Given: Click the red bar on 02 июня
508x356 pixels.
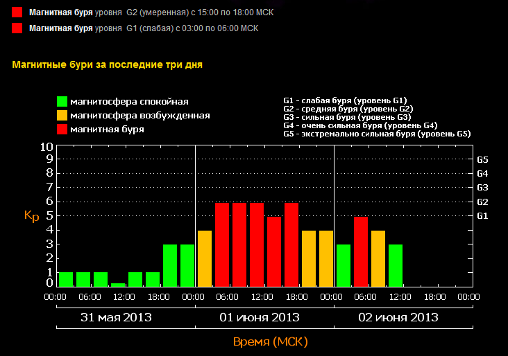Looking at the screenshot, I should pyautogui.click(x=361, y=251).
